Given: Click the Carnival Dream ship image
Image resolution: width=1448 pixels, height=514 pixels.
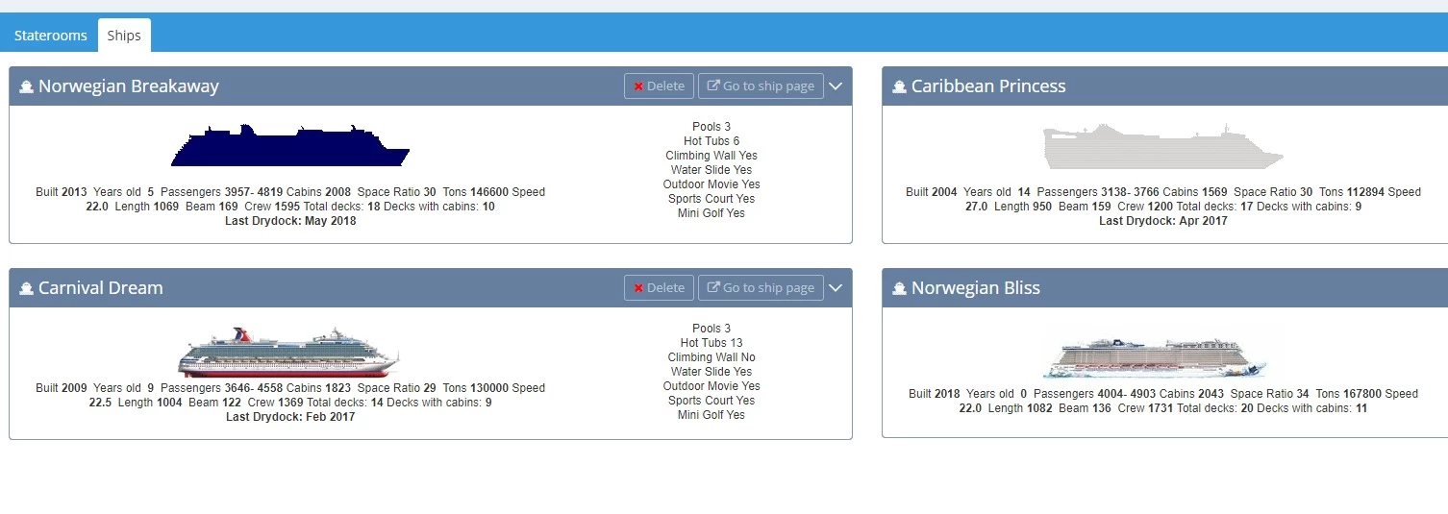Looking at the screenshot, I should click(x=288, y=353).
